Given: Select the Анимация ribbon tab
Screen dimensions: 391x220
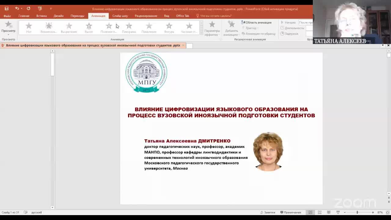Looking at the screenshot, I should tap(98, 16).
